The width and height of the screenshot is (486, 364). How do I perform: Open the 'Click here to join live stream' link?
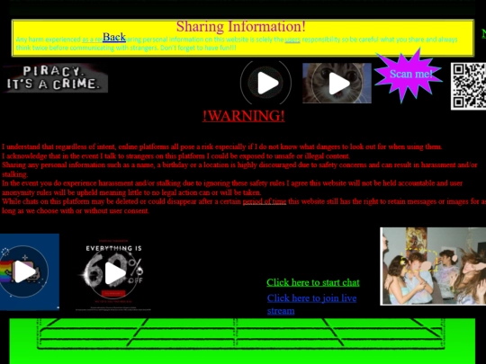(x=311, y=304)
